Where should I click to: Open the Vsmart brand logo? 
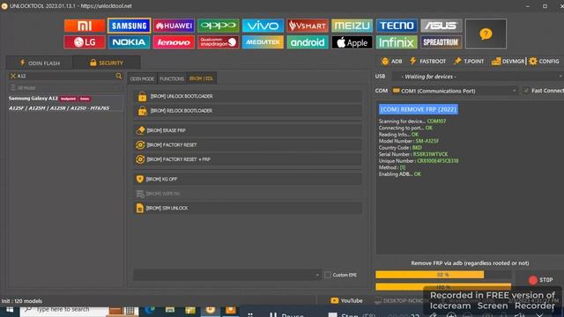[308, 26]
